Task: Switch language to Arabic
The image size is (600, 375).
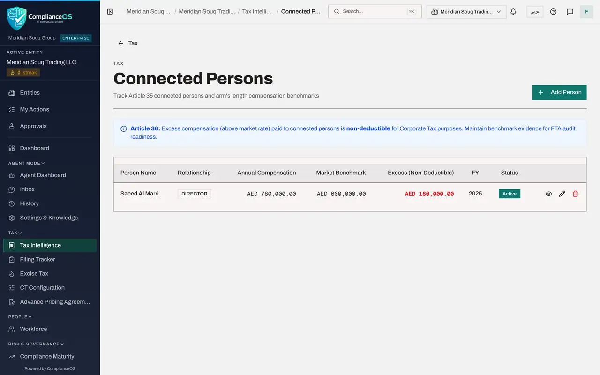Action: pos(535,12)
